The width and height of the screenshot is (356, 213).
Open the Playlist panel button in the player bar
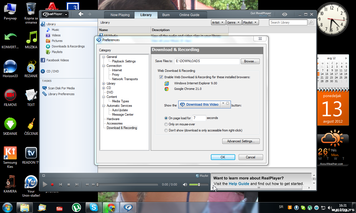pos(202,176)
